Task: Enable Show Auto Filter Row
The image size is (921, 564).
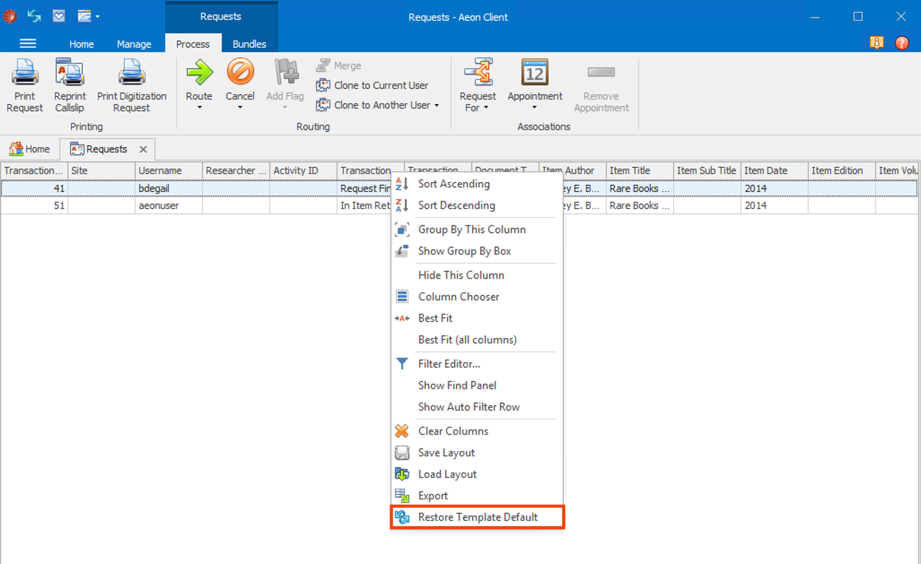Action: [469, 407]
